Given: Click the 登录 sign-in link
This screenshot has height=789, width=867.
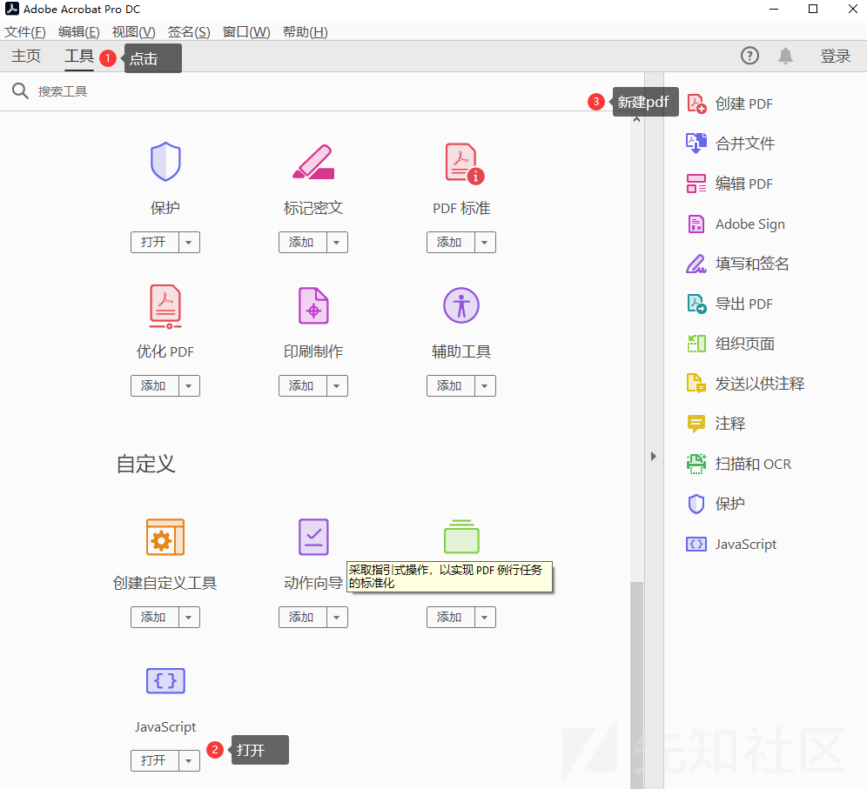Looking at the screenshot, I should 836,56.
